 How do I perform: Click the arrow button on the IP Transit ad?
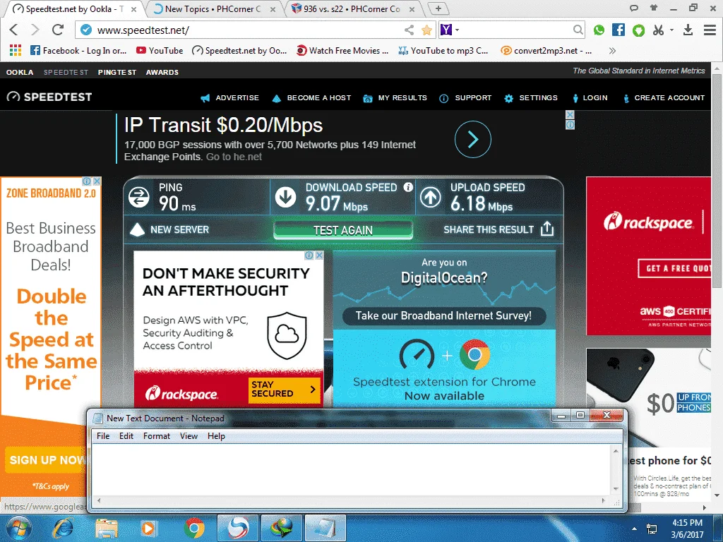pyautogui.click(x=472, y=139)
